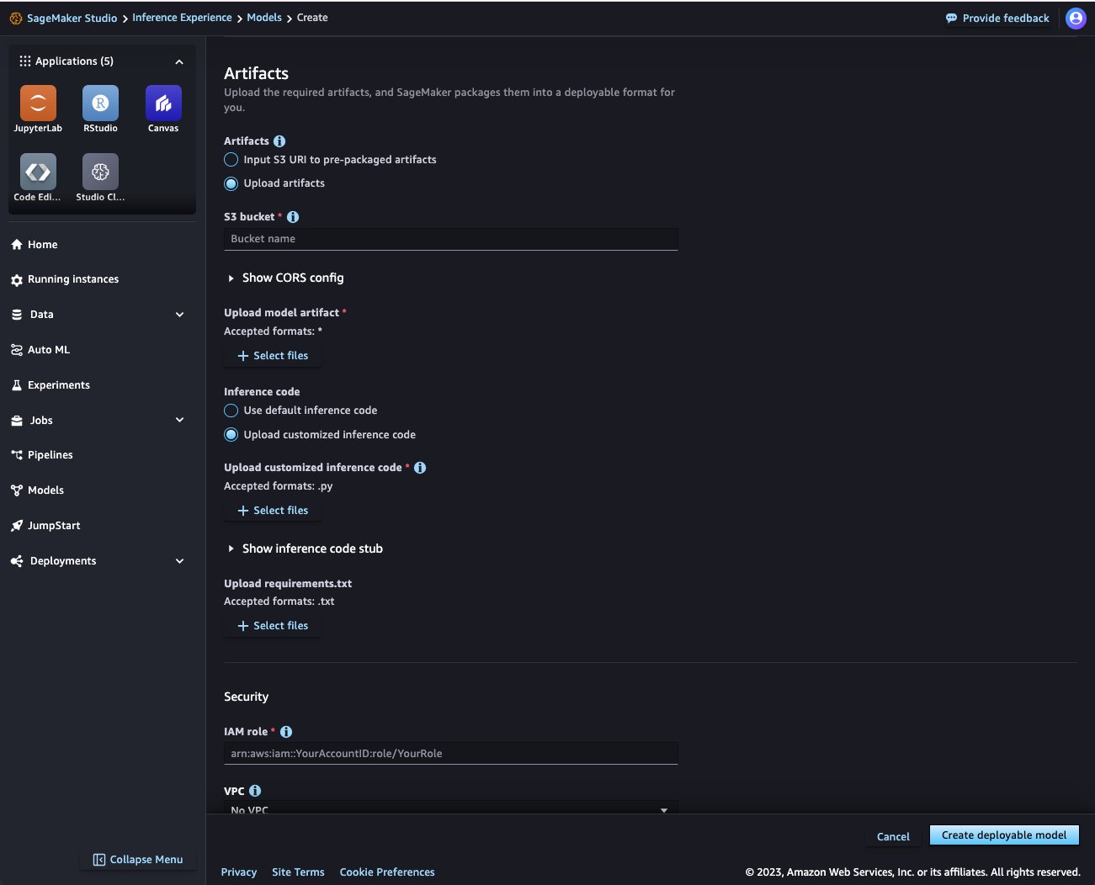Select Upload customized inference code radio

231,435
